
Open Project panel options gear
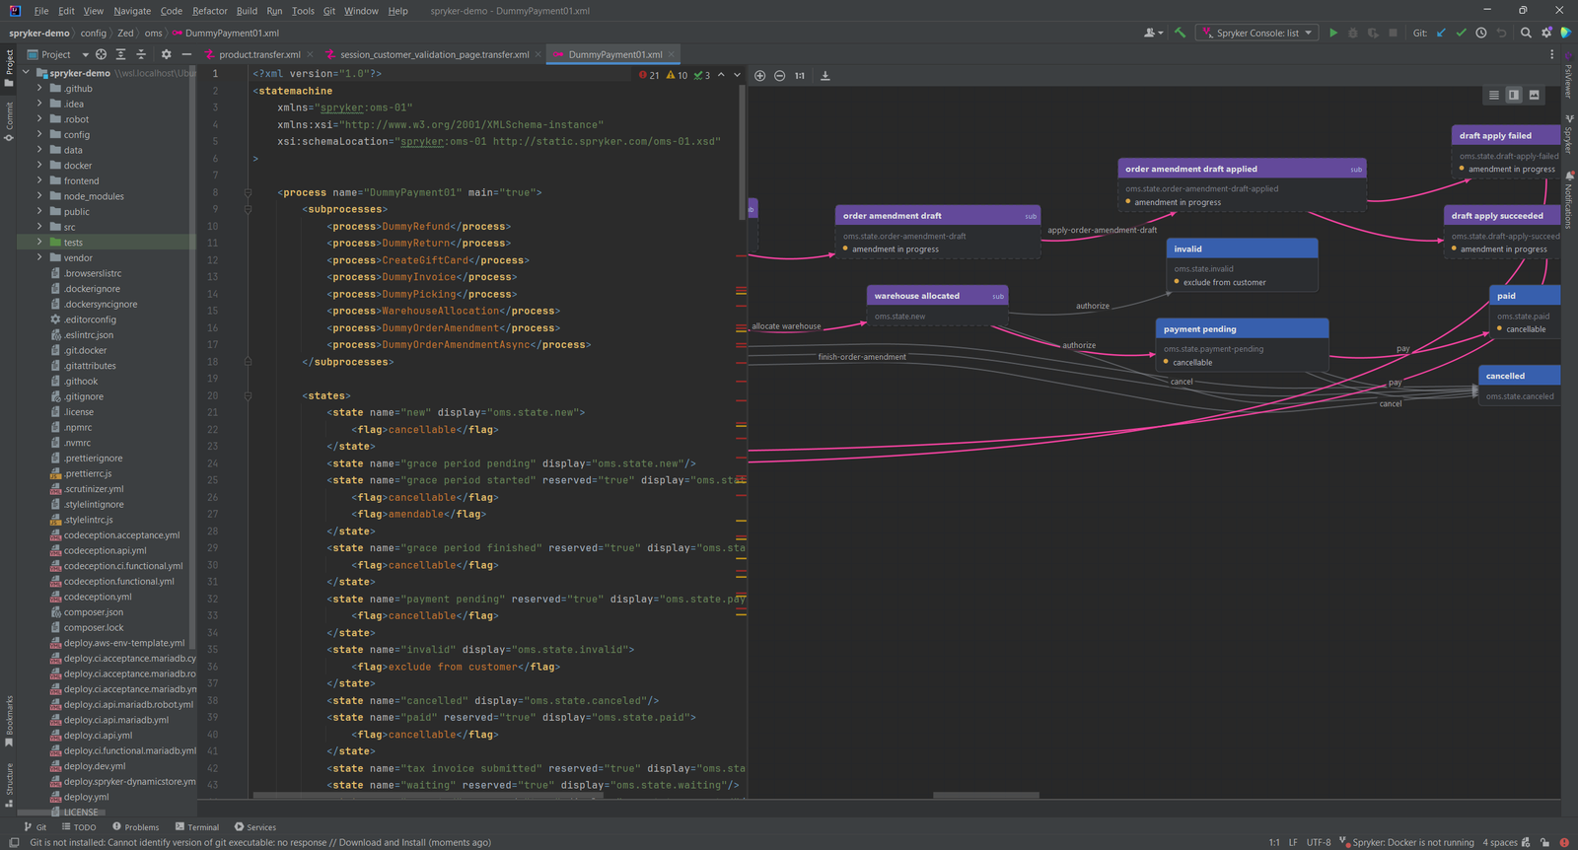(166, 54)
